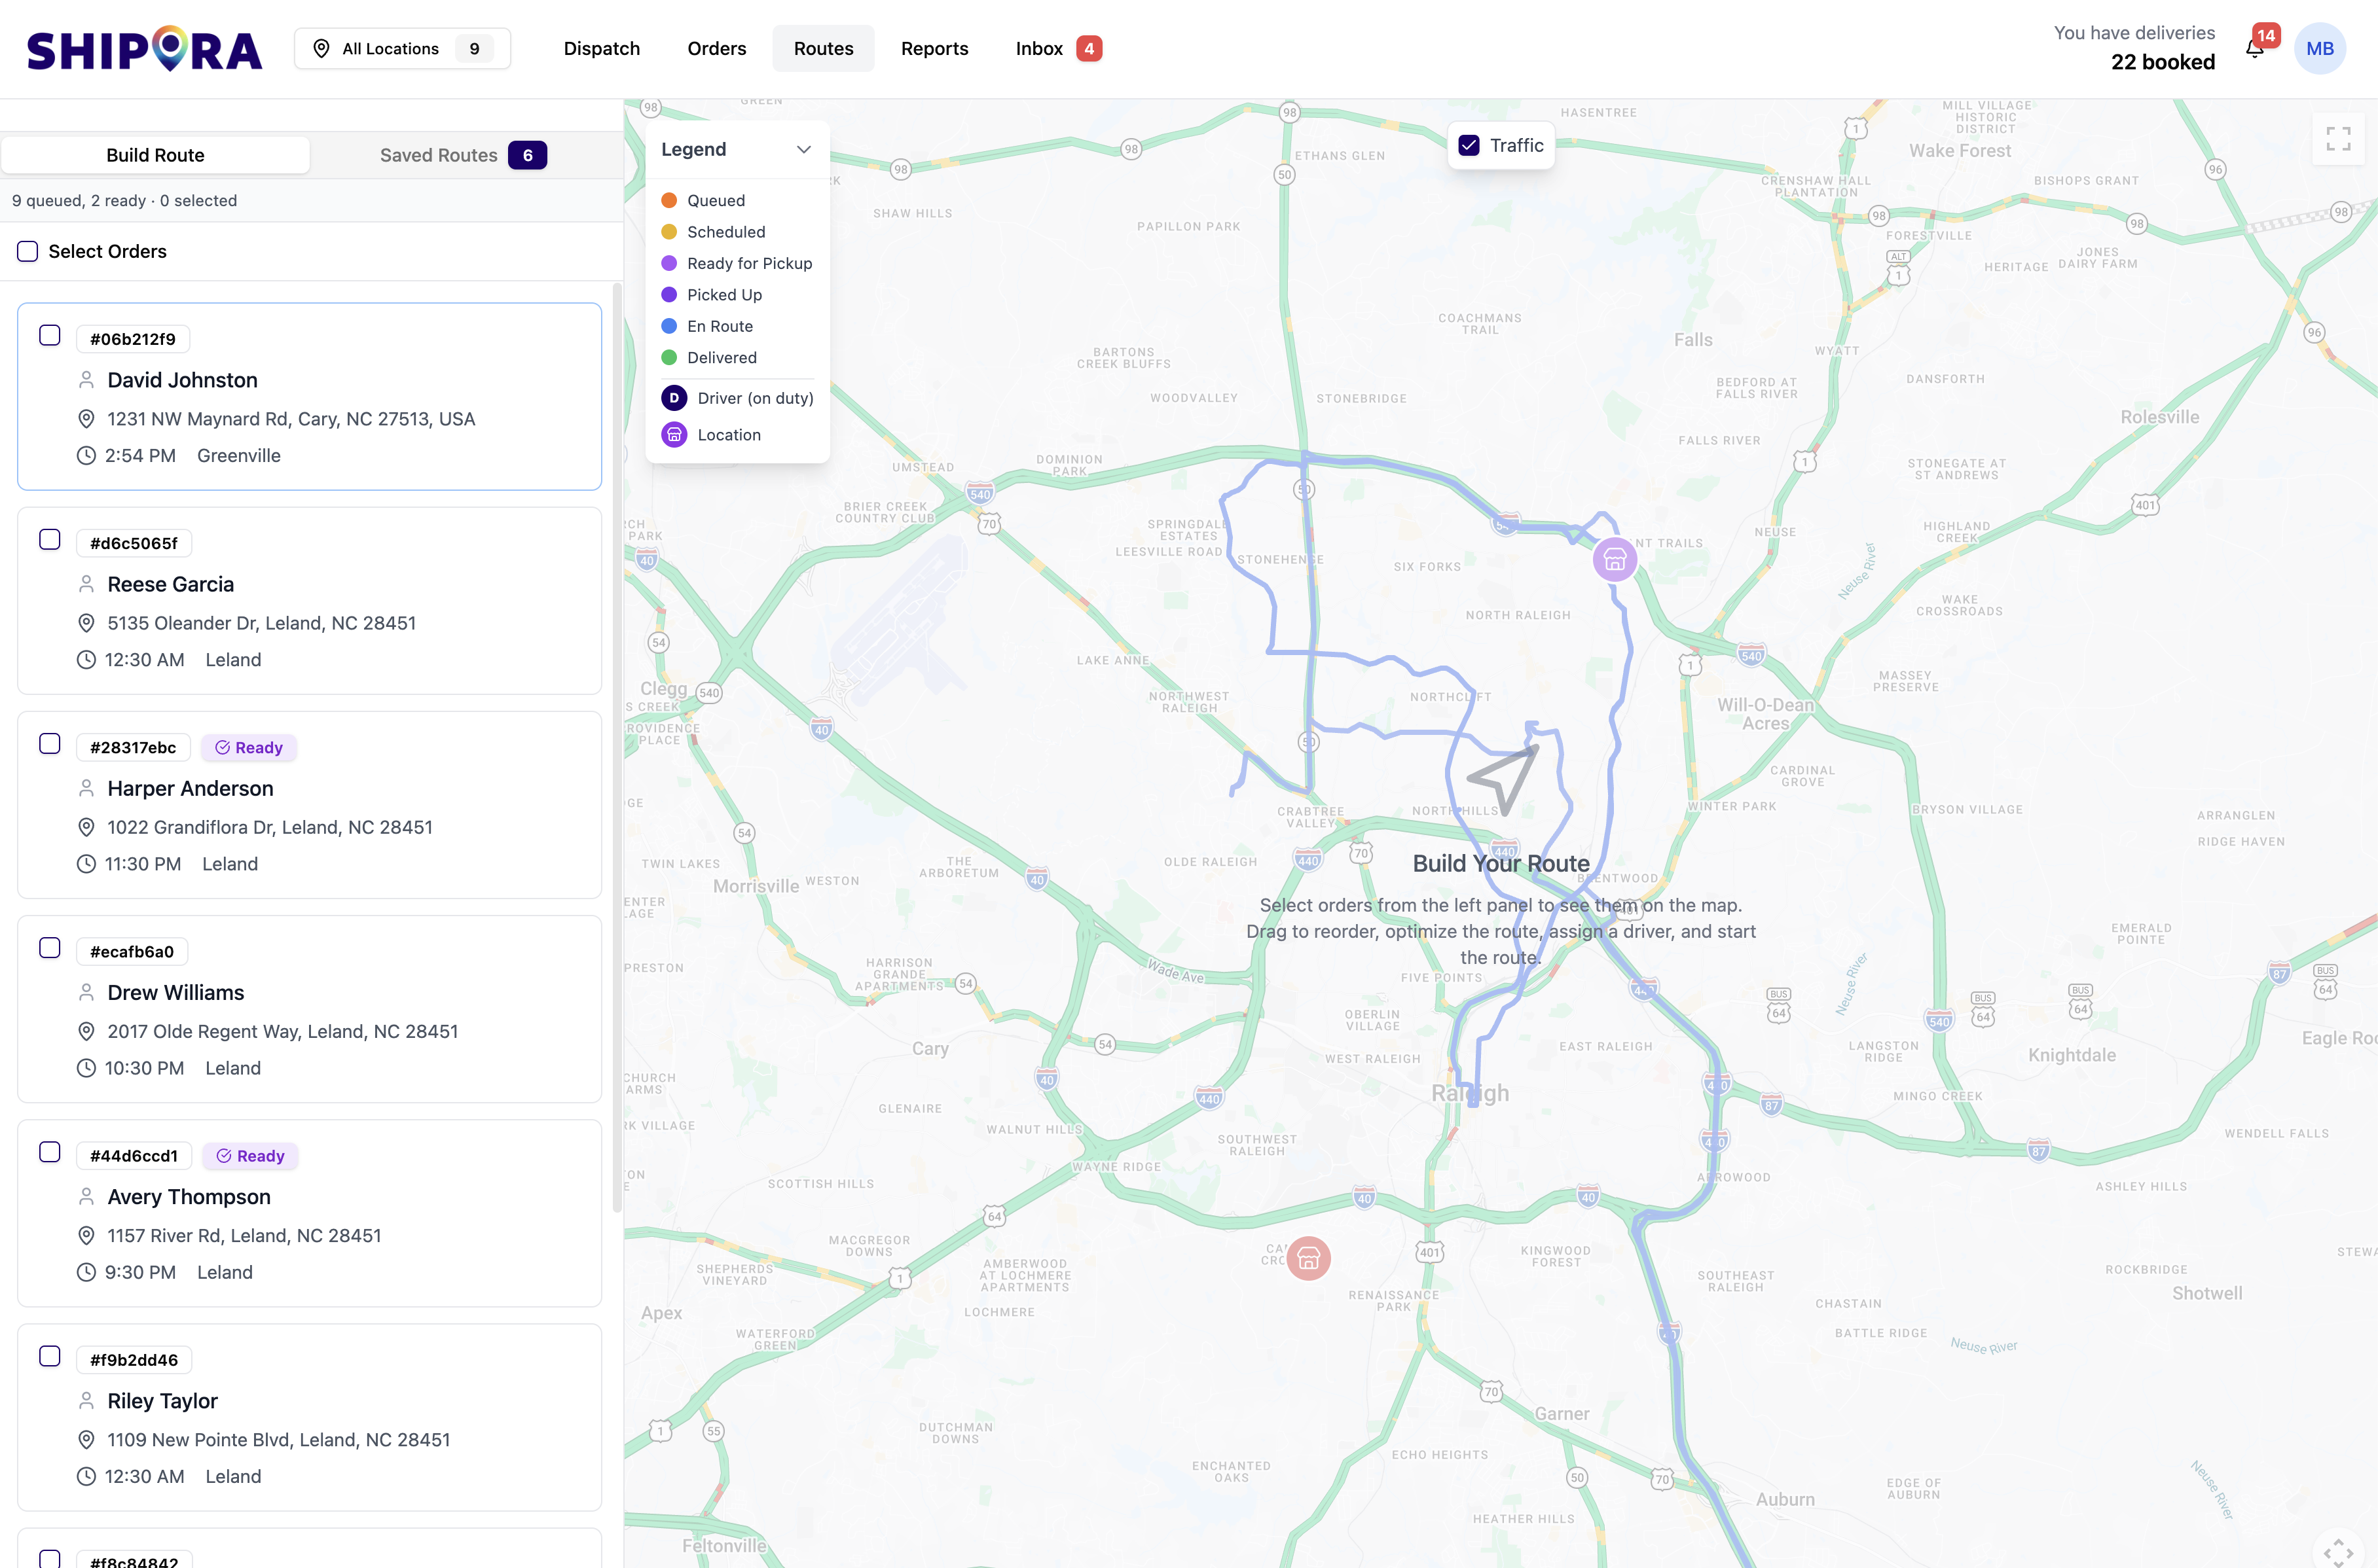Screen dimensions: 2378x1568
Task: Click the person icon beside Riley Taylor
Action: [x=86, y=1400]
